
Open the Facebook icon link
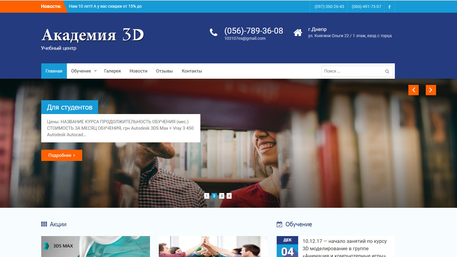pos(389,7)
